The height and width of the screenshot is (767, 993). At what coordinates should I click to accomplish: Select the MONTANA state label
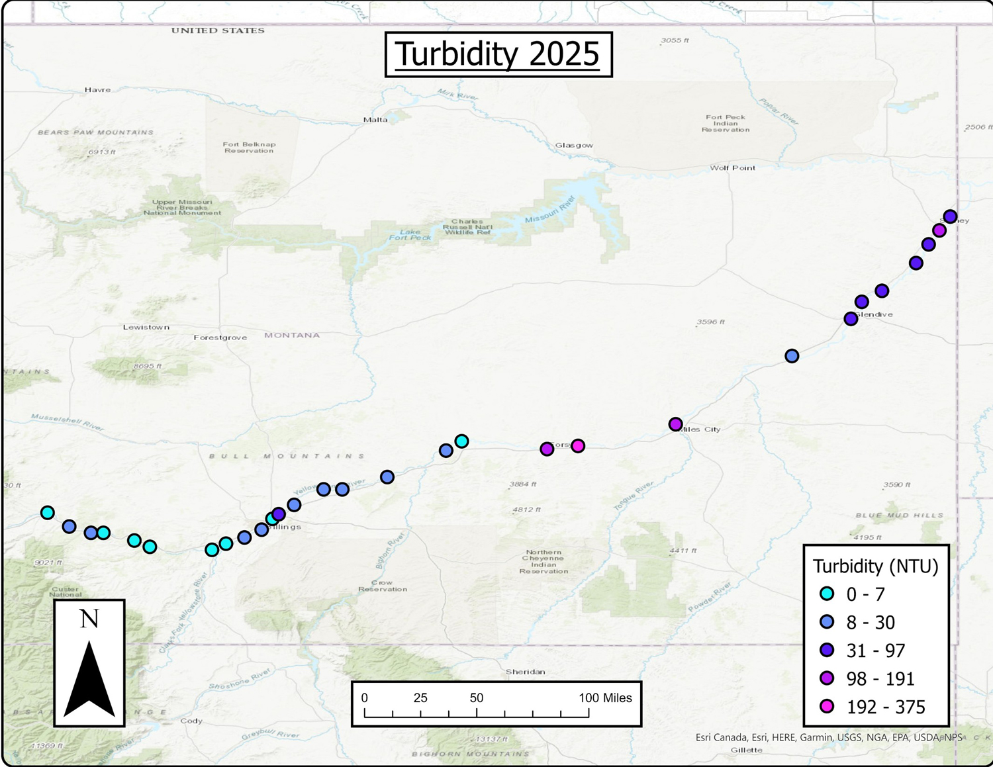click(x=291, y=336)
